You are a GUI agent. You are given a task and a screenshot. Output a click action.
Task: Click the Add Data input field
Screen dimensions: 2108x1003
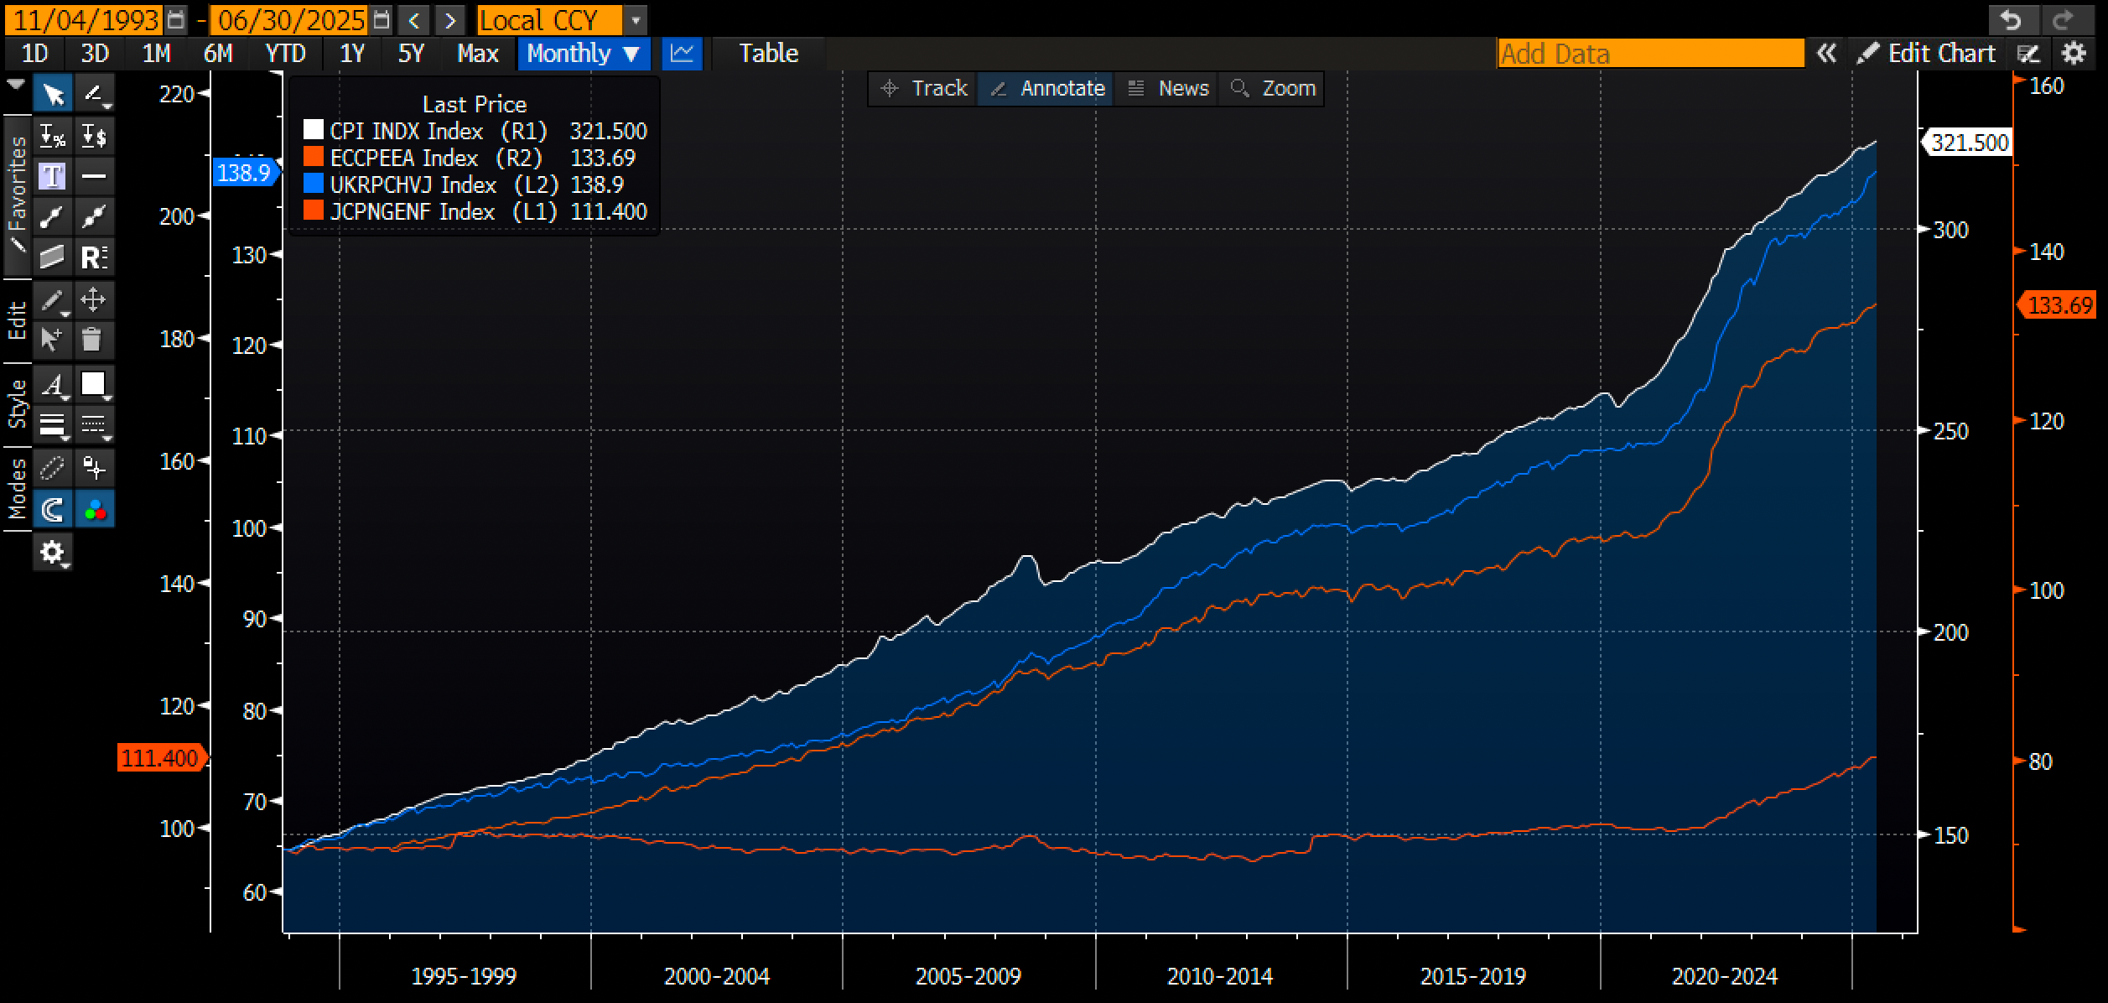tap(1649, 54)
